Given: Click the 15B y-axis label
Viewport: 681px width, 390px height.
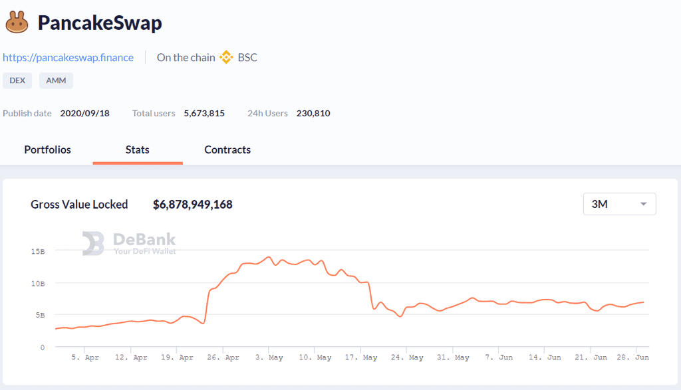Looking at the screenshot, I should coord(38,252).
